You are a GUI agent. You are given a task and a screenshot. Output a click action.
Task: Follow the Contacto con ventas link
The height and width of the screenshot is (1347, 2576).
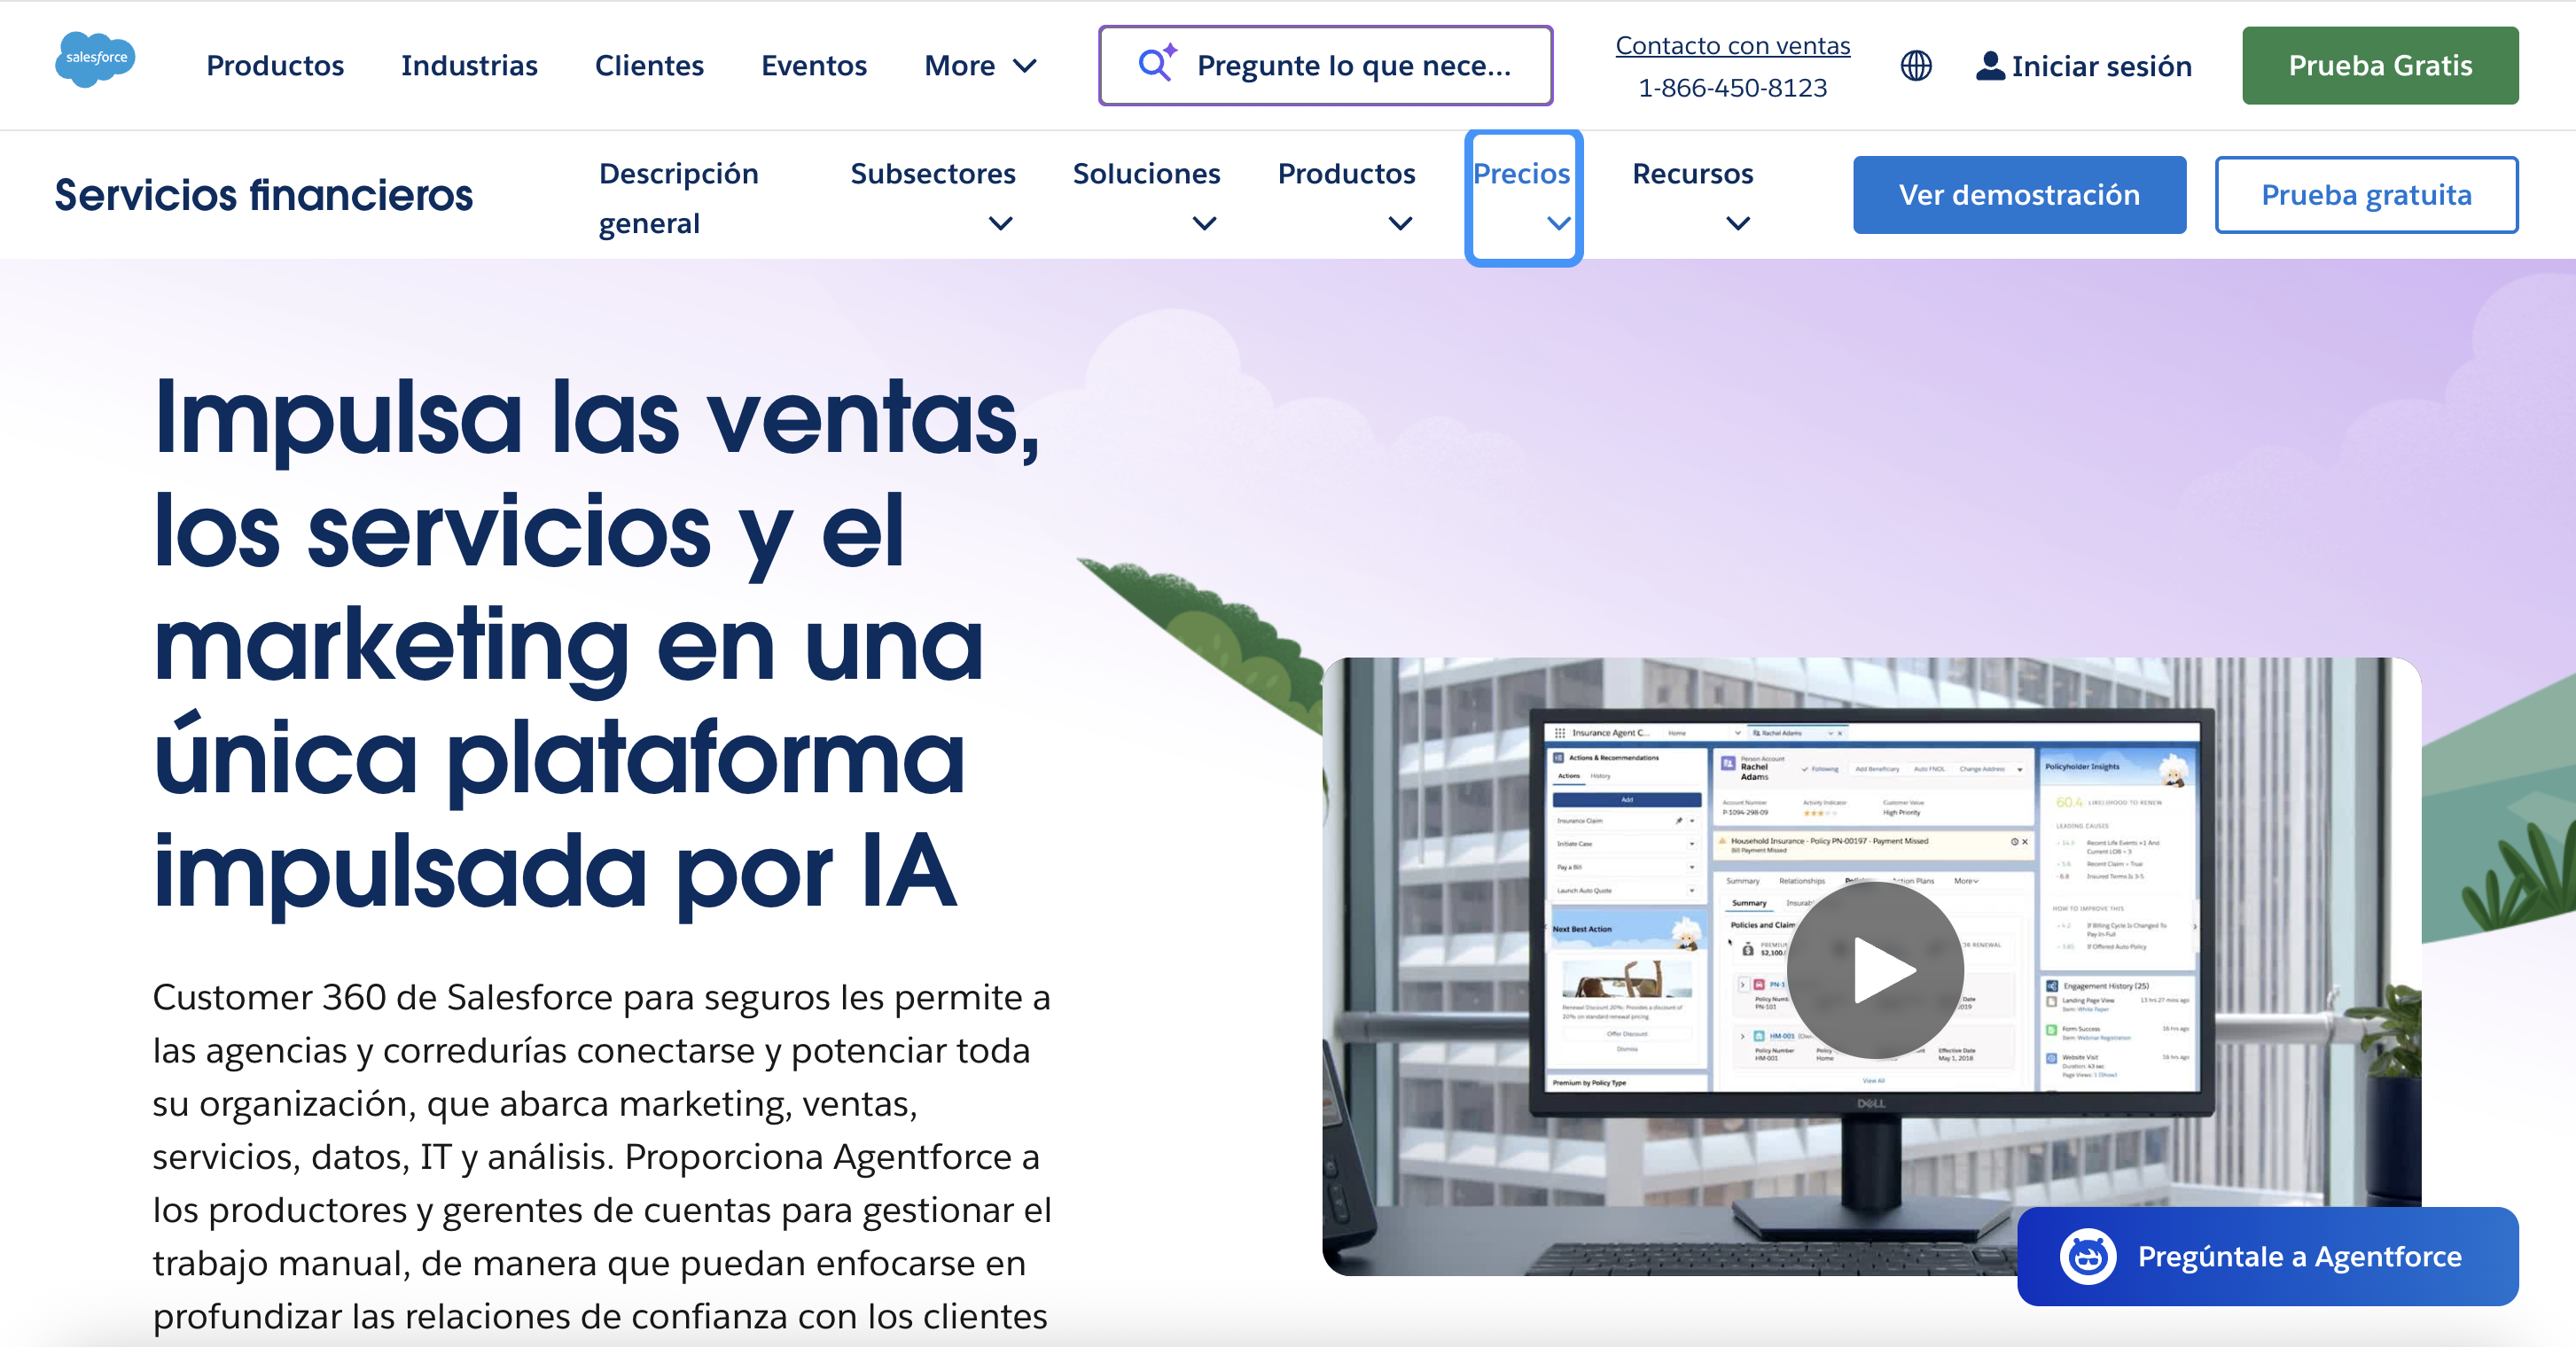[x=1732, y=45]
